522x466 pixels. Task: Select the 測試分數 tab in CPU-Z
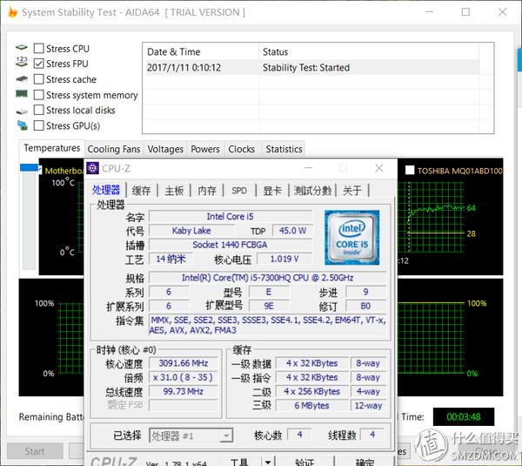click(x=312, y=191)
